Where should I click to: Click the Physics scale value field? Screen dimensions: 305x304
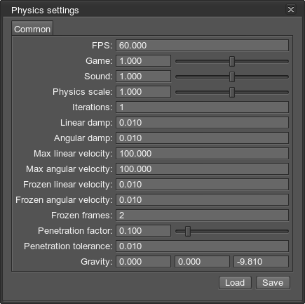143,92
